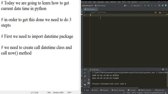Open the Python Console tool window

click(x=145, y=90)
